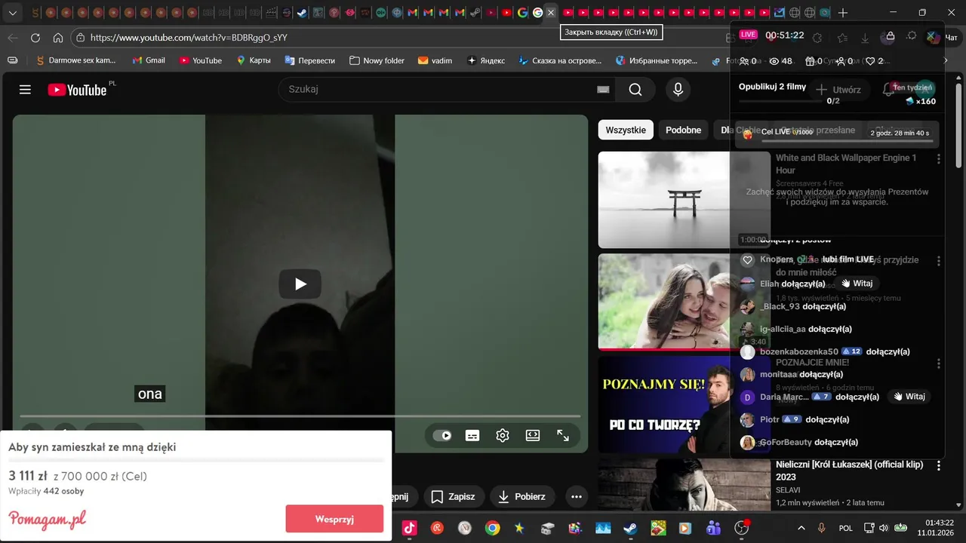966x543 pixels.
Task: Open a new browser tab with plus
Action: click(843, 13)
